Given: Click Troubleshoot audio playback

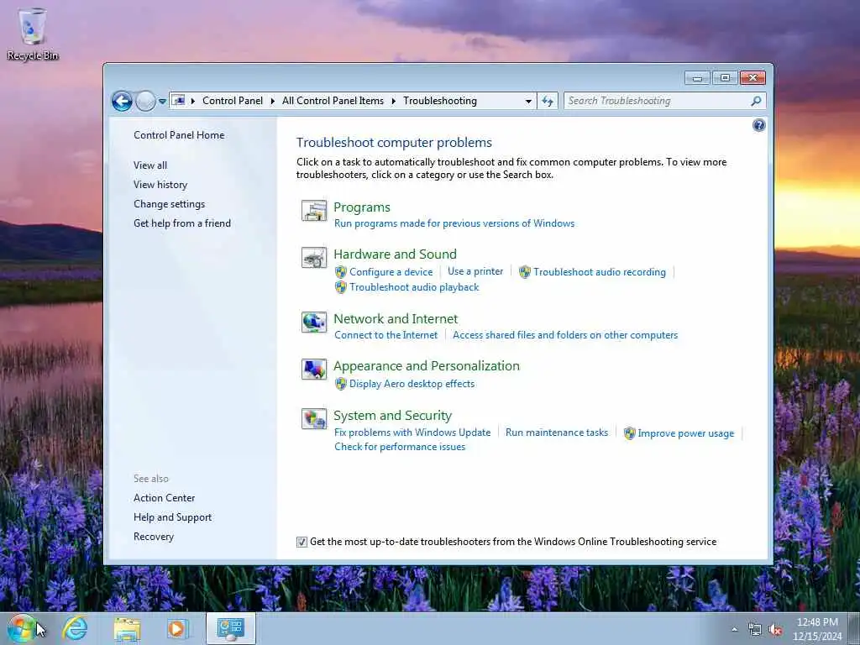Looking at the screenshot, I should [x=414, y=287].
